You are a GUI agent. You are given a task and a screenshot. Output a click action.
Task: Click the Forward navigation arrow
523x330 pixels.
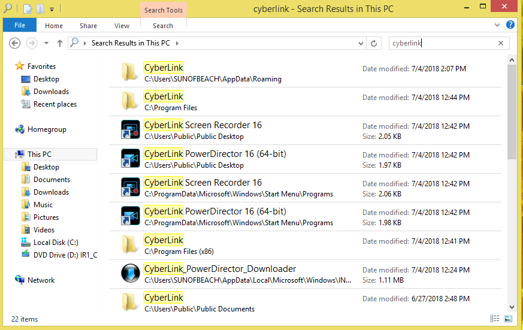click(32, 43)
